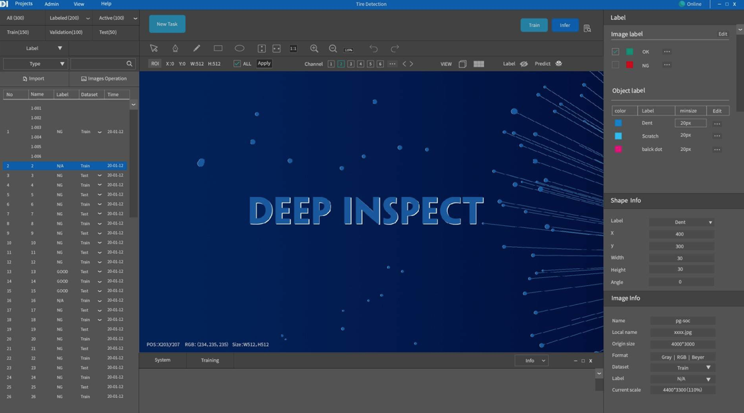Open the Info dropdown in log panel

(x=532, y=360)
